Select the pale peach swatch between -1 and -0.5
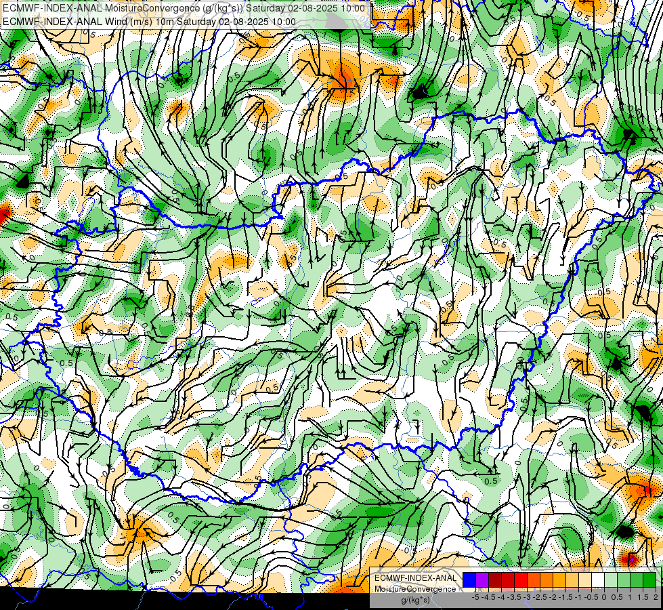 [x=585, y=580]
